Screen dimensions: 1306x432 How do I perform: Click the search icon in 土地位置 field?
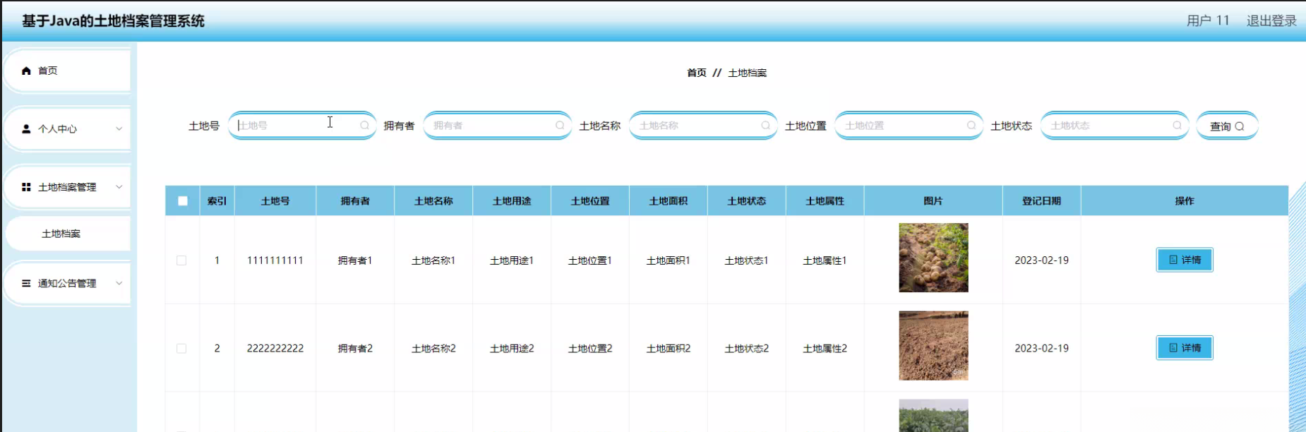[971, 126]
